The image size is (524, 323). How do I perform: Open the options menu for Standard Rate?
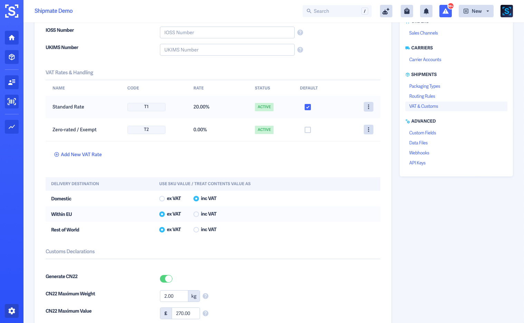pyautogui.click(x=369, y=107)
